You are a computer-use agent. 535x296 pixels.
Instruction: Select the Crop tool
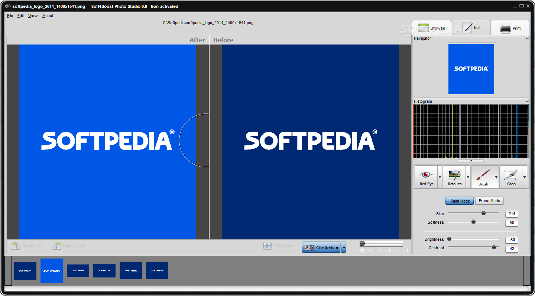pos(511,177)
